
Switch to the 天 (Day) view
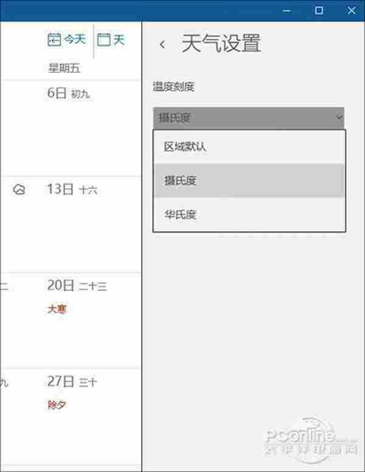point(111,40)
